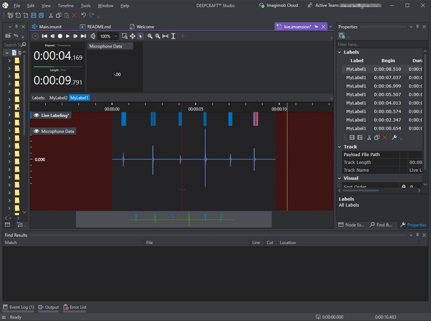Switch to the README.md tab
The height and width of the screenshot is (321, 431).
pyautogui.click(x=99, y=27)
